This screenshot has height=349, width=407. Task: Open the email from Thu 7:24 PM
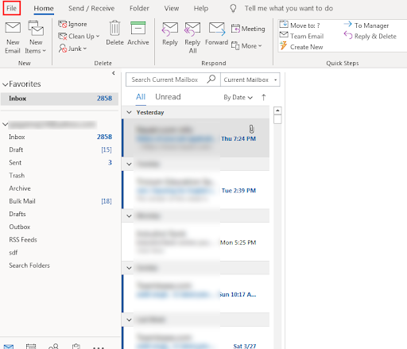[196, 138]
